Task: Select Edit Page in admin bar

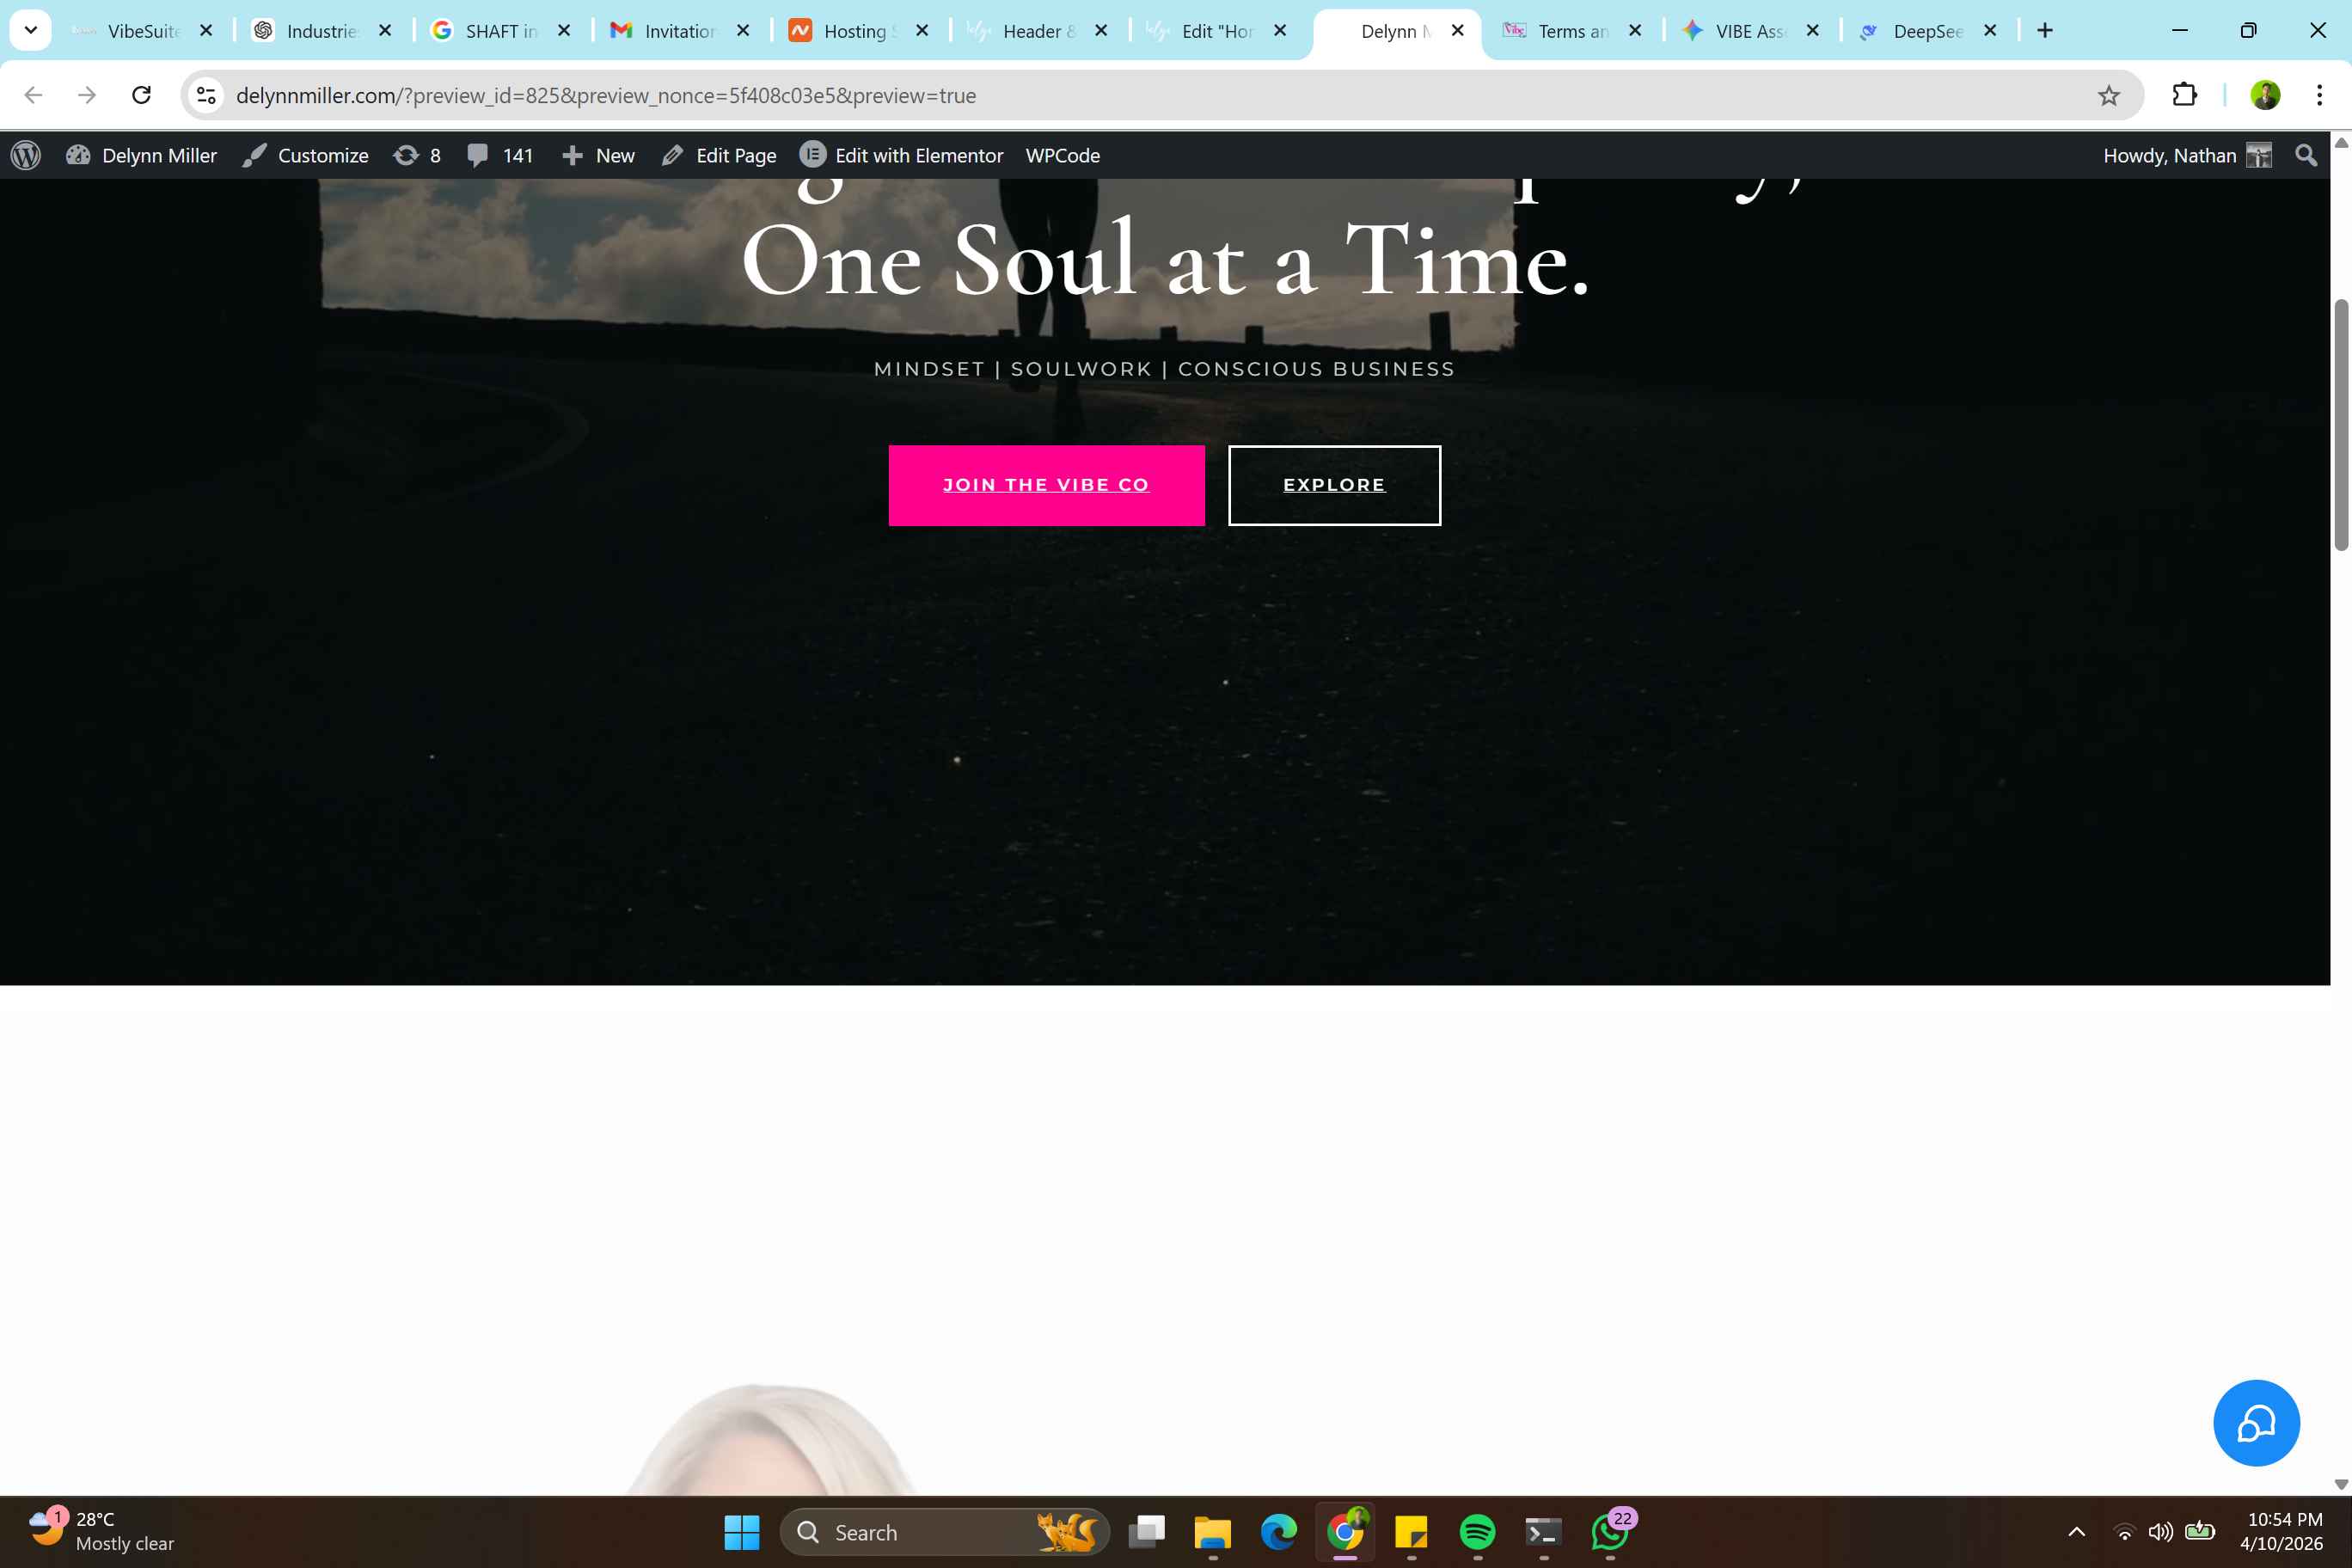Action: [719, 155]
